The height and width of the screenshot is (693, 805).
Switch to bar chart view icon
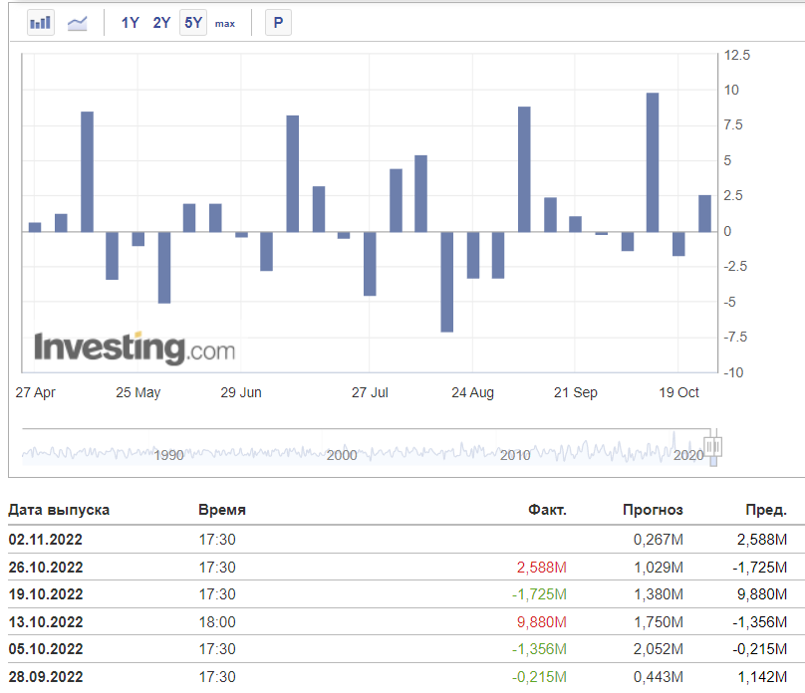[41, 23]
